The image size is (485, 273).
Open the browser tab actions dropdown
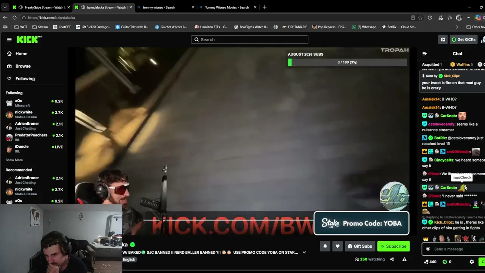(5, 7)
